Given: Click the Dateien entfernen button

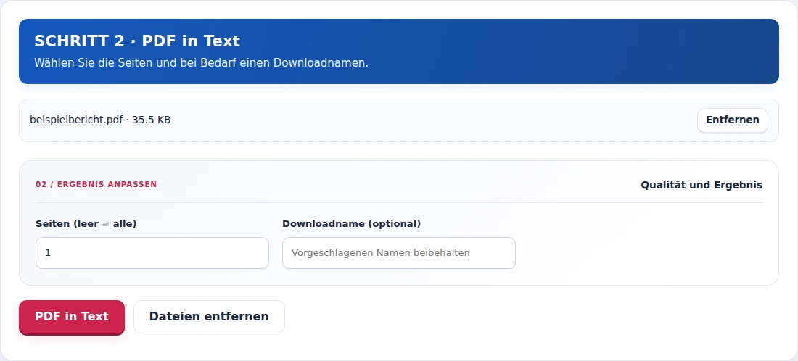Looking at the screenshot, I should pyautogui.click(x=209, y=317).
